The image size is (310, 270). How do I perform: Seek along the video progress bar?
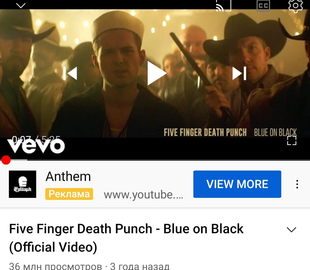coord(155,160)
